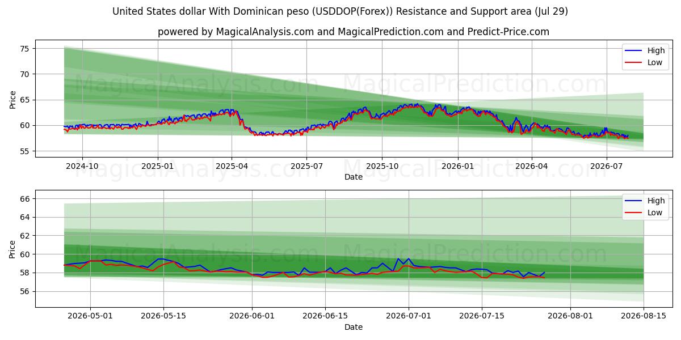Click the 'Price' axis label of top chart
Image resolution: width=681 pixels, height=340 pixels.
tap(12, 100)
